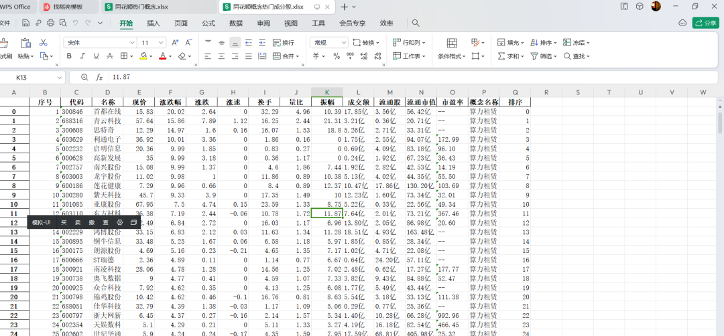The image size is (724, 336).
Task: Switch to the 插入 ribbon tab
Action: pyautogui.click(x=154, y=23)
